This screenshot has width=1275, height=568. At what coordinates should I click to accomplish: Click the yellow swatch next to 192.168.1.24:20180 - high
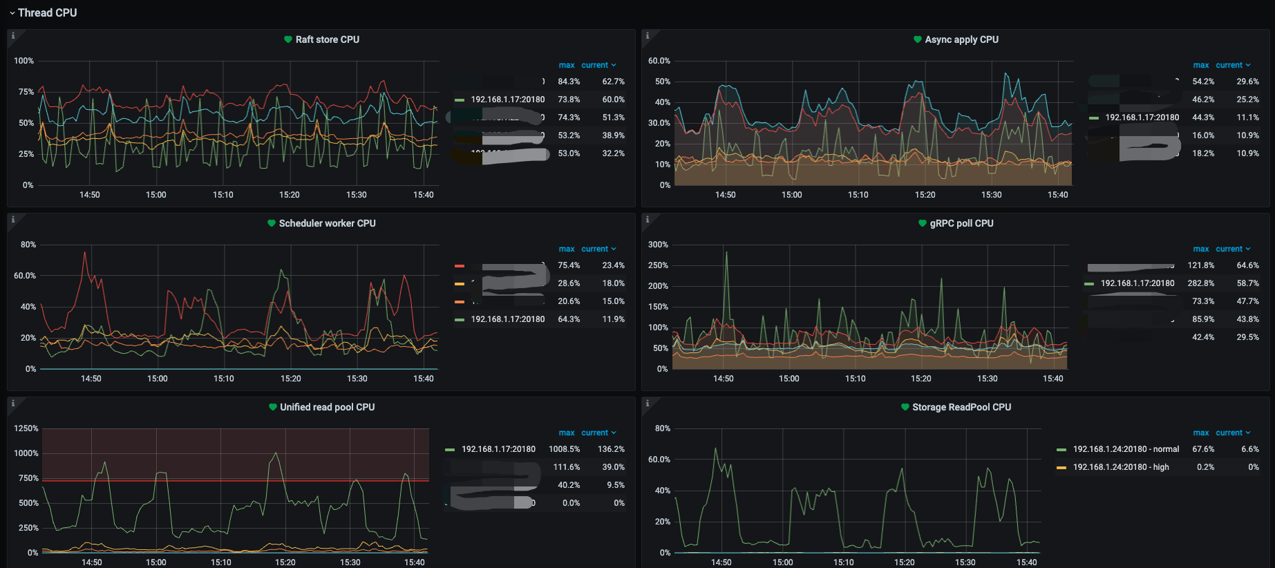tap(1061, 468)
